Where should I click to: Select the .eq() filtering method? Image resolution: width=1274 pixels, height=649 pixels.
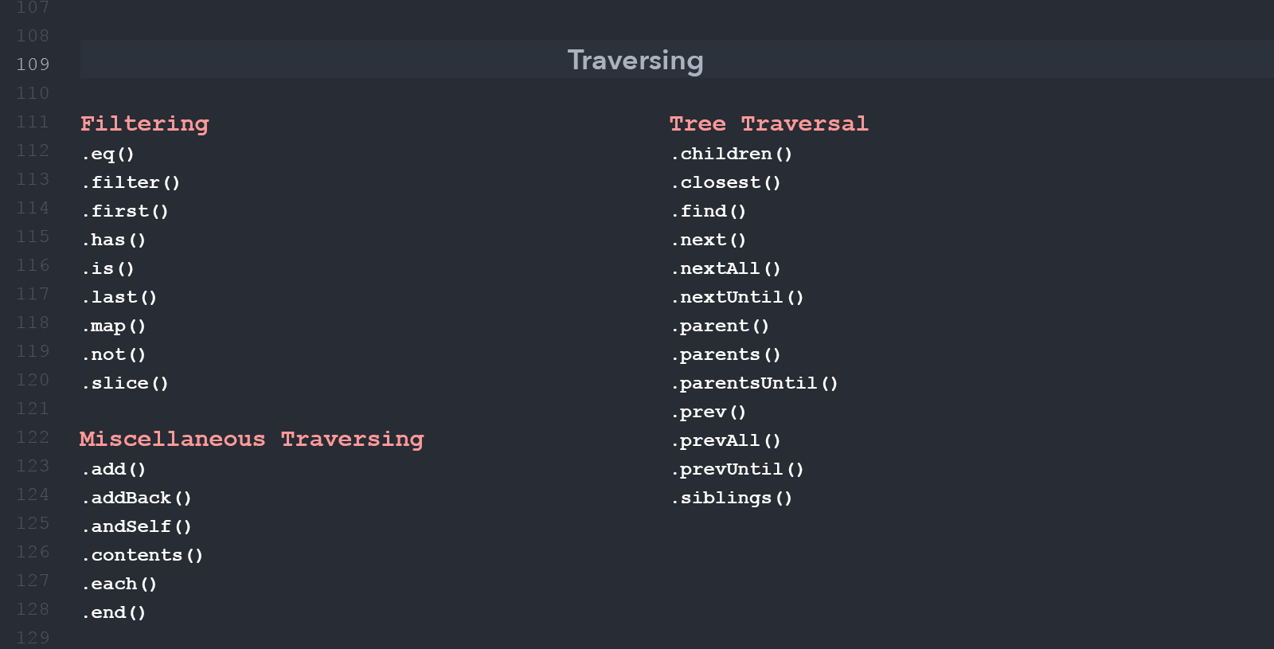point(108,154)
